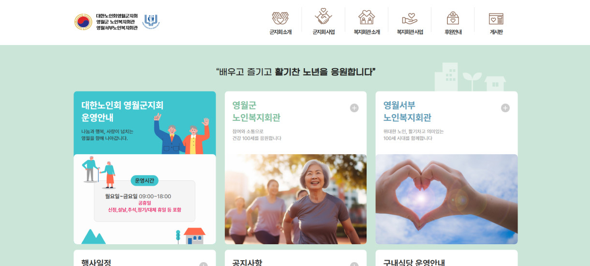Image resolution: width=590 pixels, height=266 pixels.
Task: Open the 게시판 menu label
Action: [496, 32]
